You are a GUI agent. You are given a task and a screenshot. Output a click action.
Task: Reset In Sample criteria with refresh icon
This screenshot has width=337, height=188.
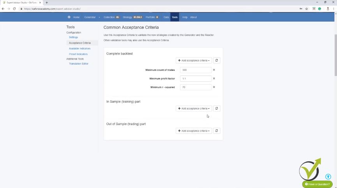217,109
